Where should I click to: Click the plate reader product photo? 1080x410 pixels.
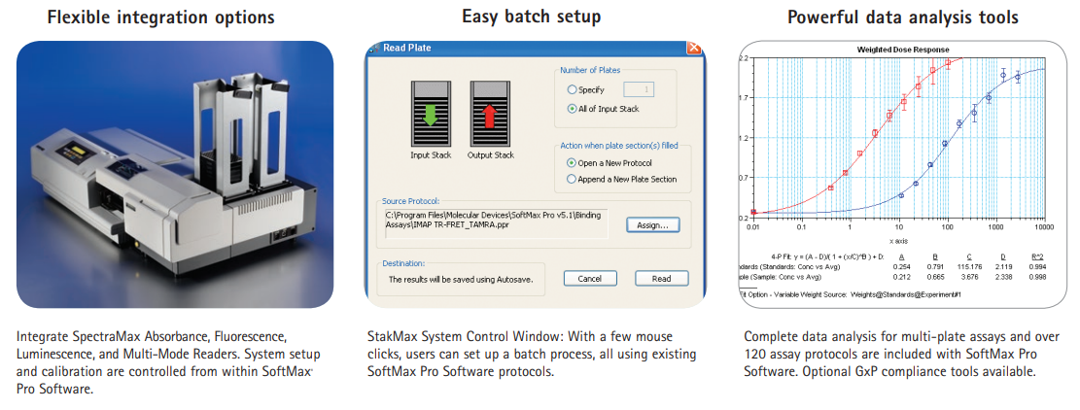(175, 175)
